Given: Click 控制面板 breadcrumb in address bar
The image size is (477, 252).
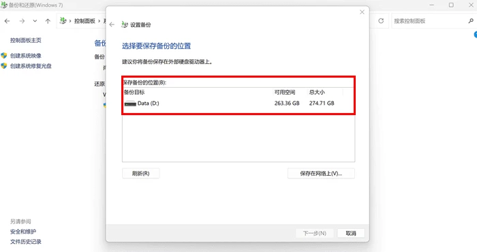Looking at the screenshot, I should (x=85, y=21).
